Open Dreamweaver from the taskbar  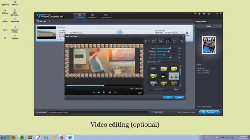tap(30, 137)
